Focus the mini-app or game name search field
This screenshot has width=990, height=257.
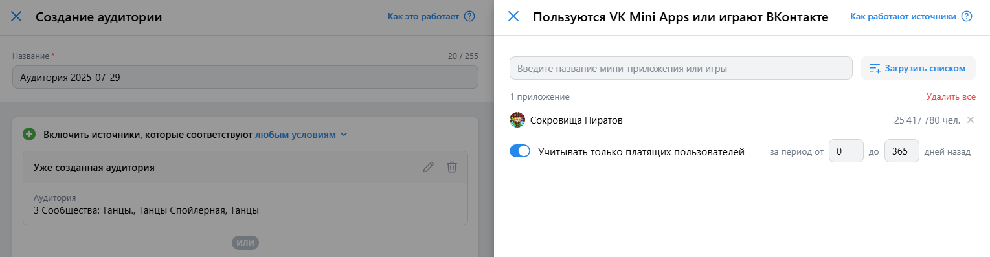[681, 68]
